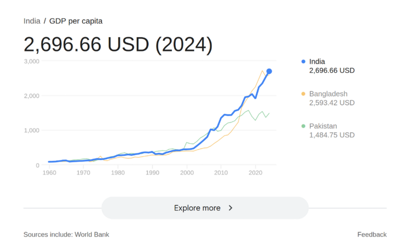The height and width of the screenshot is (246, 411).
Task: Click the India 2024 endpoint marker on chart
Action: click(x=269, y=71)
